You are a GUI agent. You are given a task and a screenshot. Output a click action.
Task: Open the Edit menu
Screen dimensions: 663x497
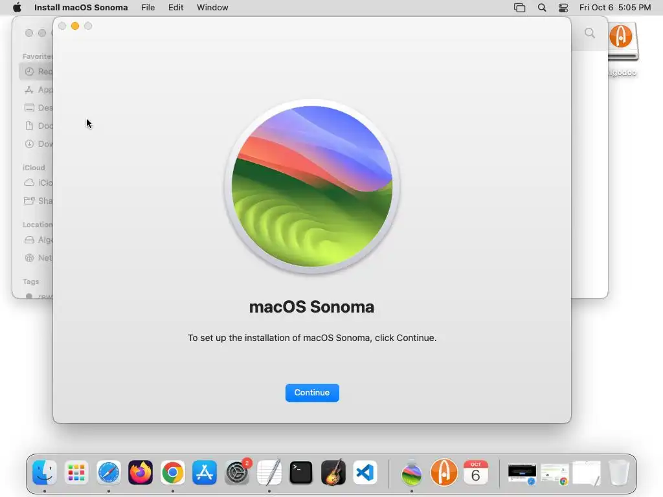pos(176,8)
